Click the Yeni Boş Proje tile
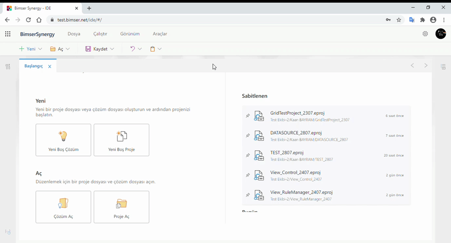Screen dimensions: 451x243 [x=121, y=140]
